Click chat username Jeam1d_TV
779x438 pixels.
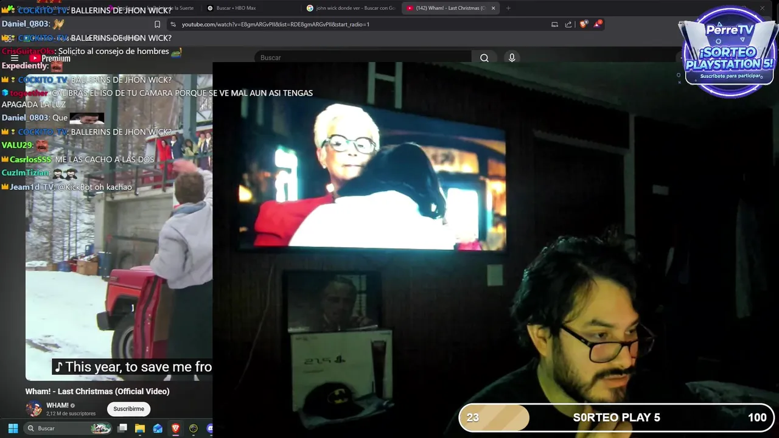[x=32, y=187]
